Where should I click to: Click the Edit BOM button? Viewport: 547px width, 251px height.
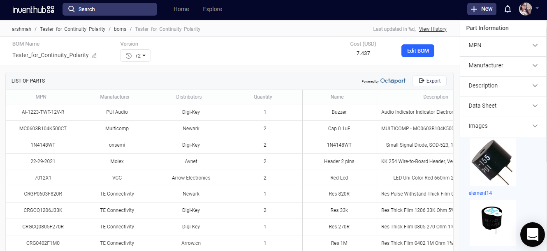coord(418,51)
